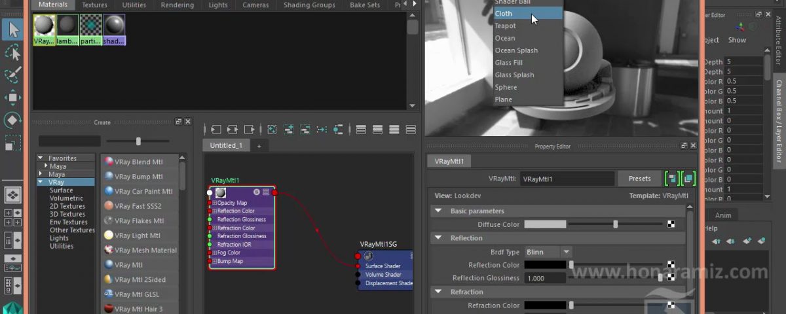Activate the Rotate tool
This screenshot has width=786, height=314.
click(x=12, y=120)
